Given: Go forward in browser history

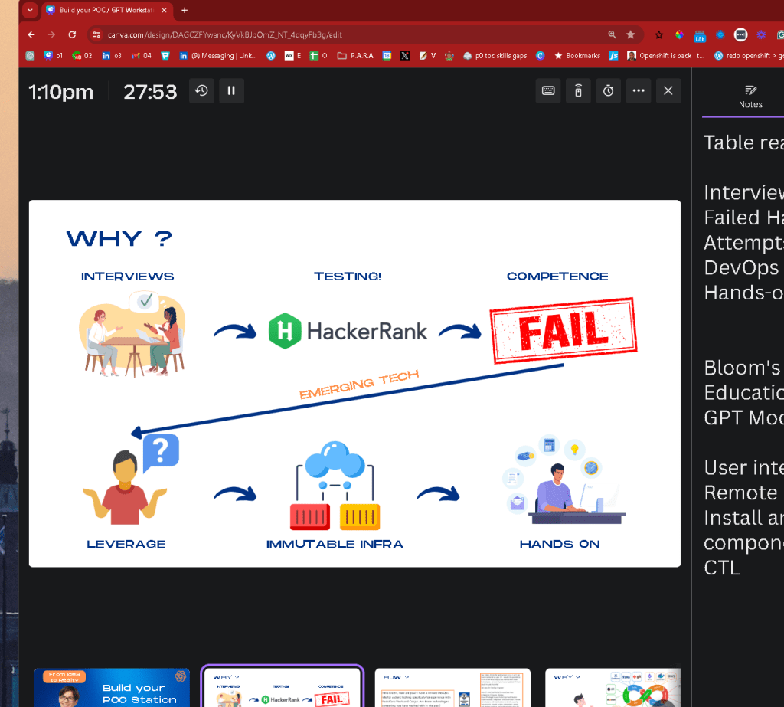Looking at the screenshot, I should pos(51,34).
